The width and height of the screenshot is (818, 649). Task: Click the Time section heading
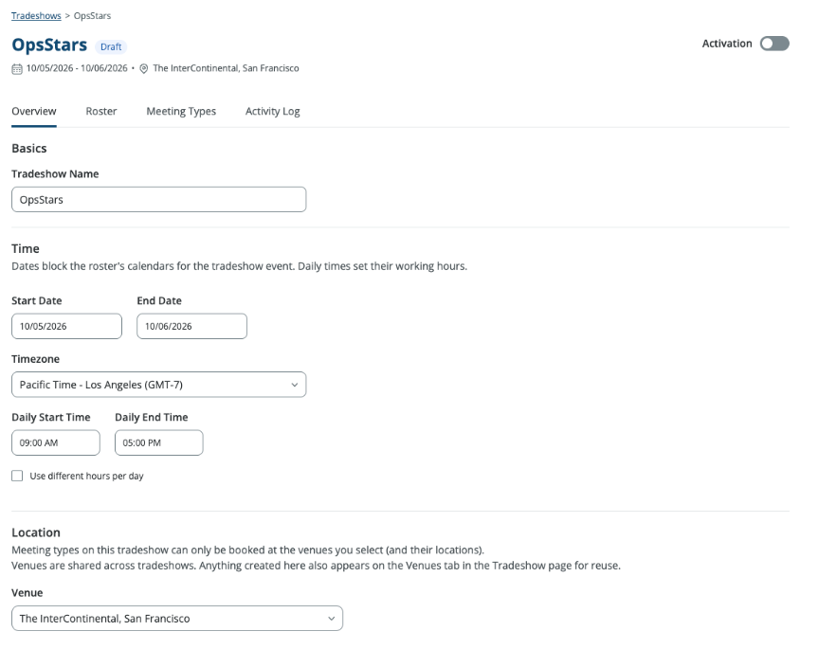(26, 248)
